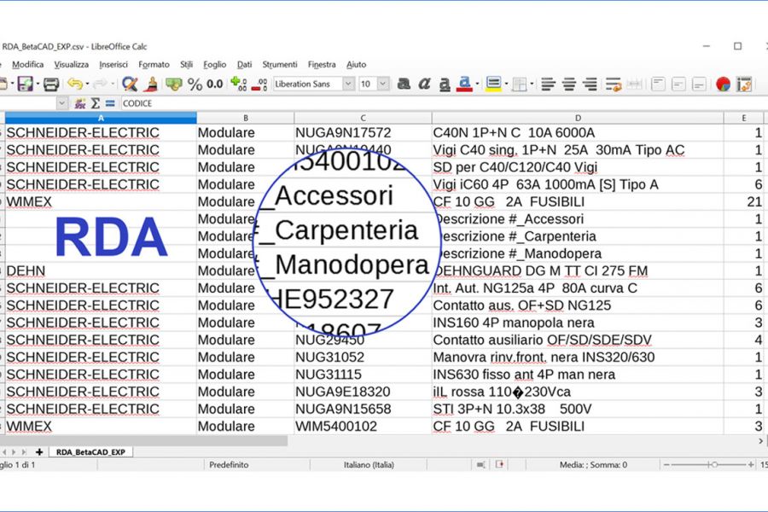Viewport: 768px width, 512px height.
Task: Click the Borders icon
Action: [519, 84]
